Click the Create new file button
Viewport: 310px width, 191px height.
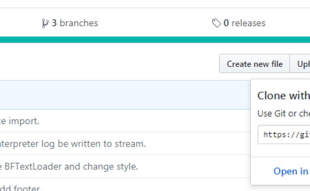pos(255,64)
